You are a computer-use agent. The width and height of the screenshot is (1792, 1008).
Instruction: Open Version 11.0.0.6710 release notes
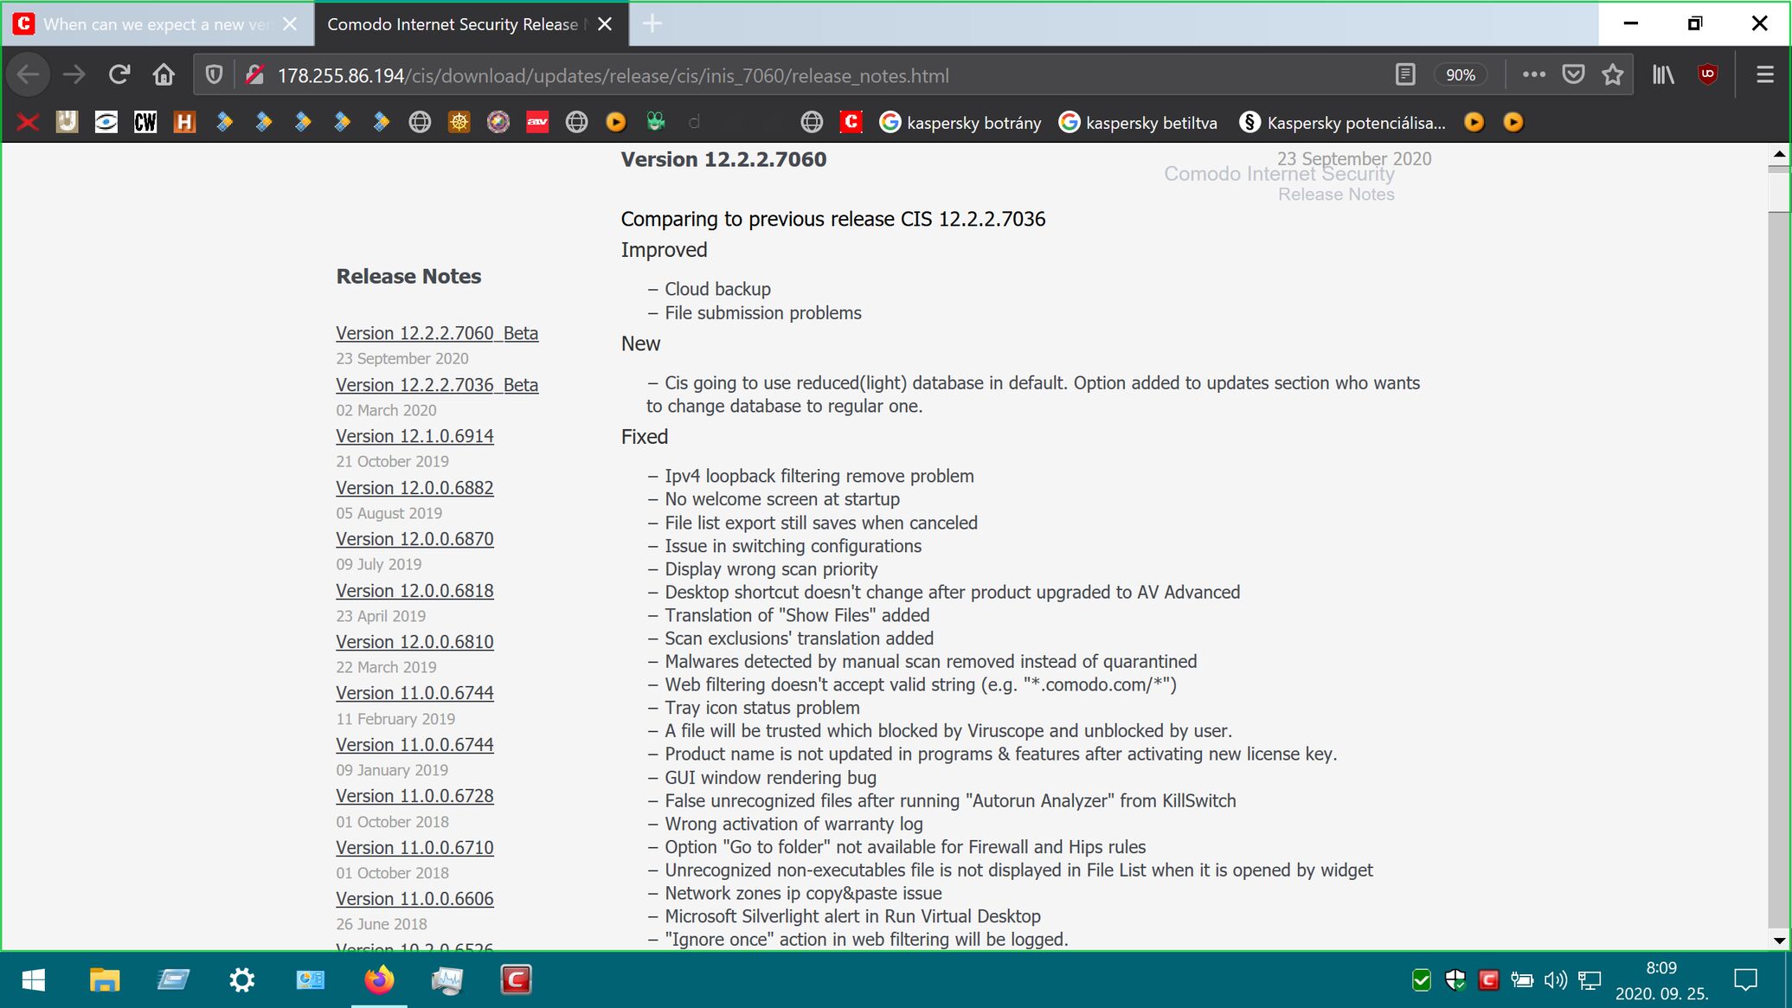(x=414, y=848)
